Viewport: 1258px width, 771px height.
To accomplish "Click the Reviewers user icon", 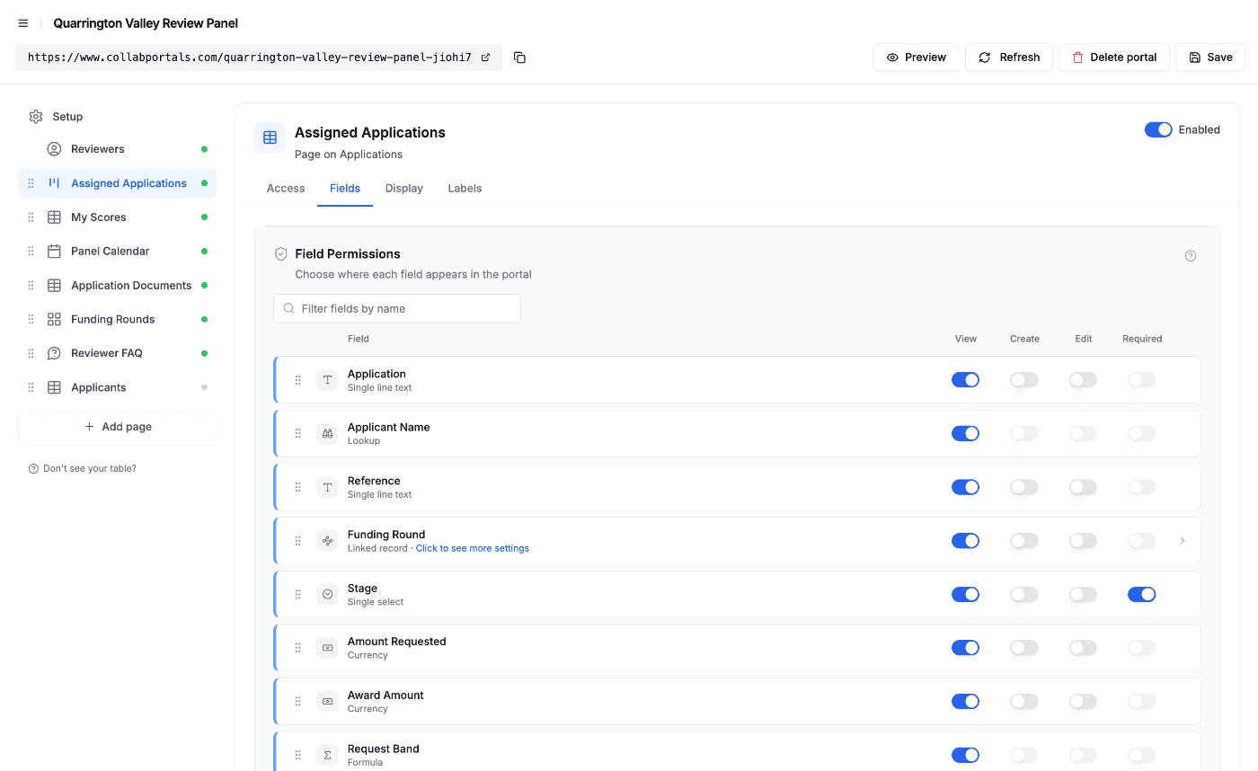I will point(55,149).
